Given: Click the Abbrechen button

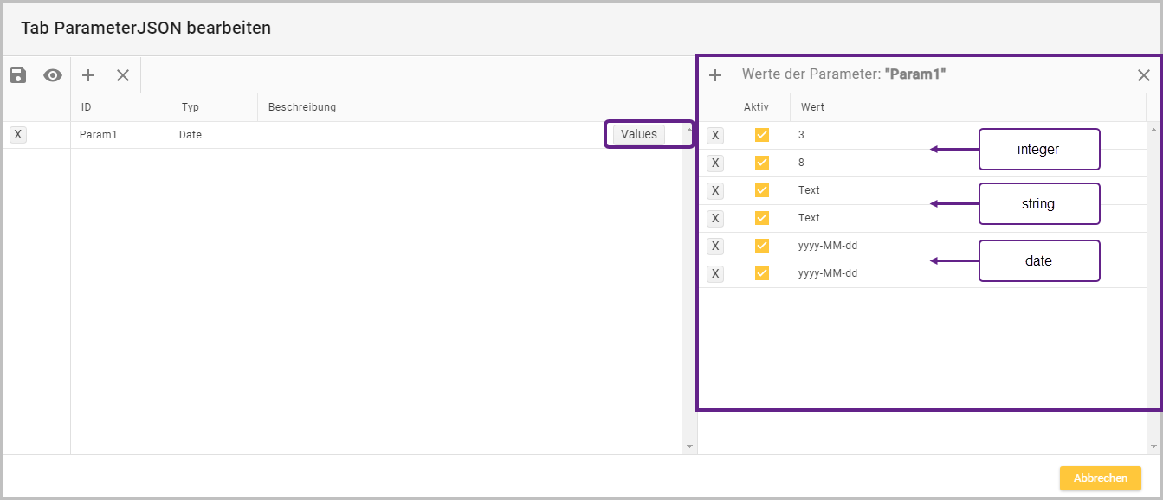Looking at the screenshot, I should click(x=1100, y=478).
